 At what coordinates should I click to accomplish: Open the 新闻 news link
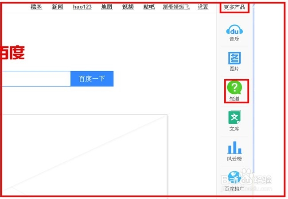coord(57,7)
